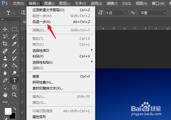Expand the 选择性拷贝 submenu

(61, 50)
